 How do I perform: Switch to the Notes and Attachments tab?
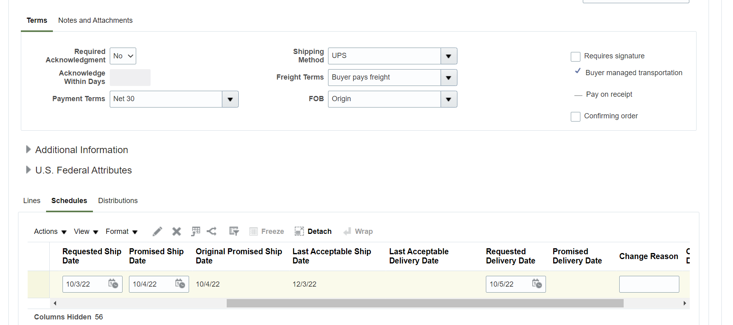[95, 20]
